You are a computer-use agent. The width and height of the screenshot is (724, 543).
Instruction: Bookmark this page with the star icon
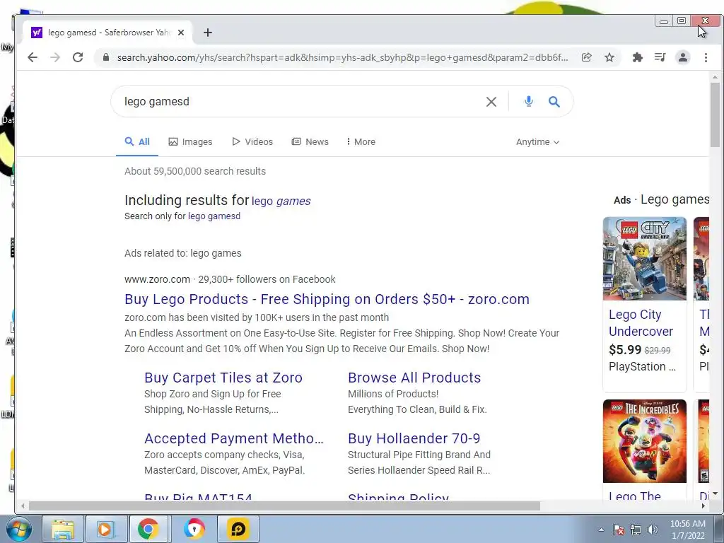pyautogui.click(x=609, y=57)
